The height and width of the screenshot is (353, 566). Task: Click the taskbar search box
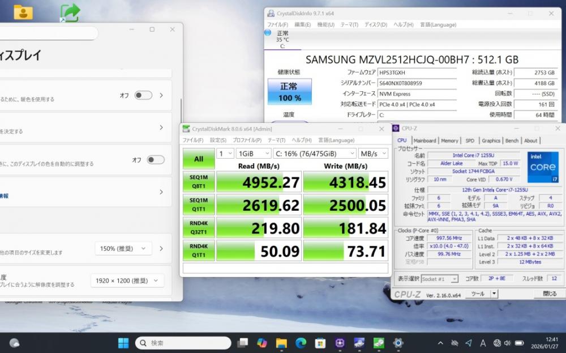pos(183,343)
